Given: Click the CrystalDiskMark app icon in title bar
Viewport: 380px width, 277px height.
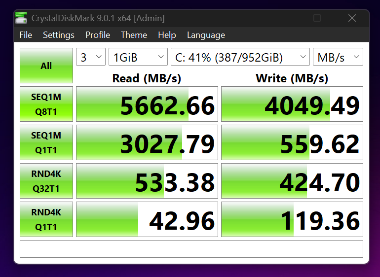Looking at the screenshot, I should [21, 18].
